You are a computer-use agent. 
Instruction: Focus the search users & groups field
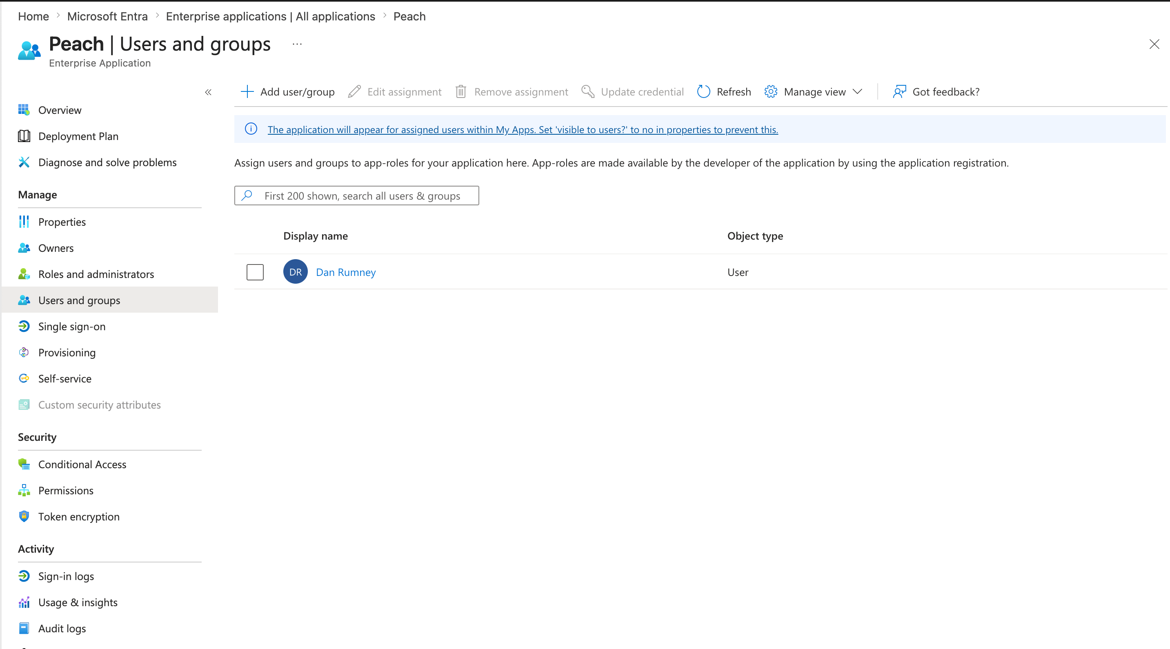pyautogui.click(x=356, y=195)
